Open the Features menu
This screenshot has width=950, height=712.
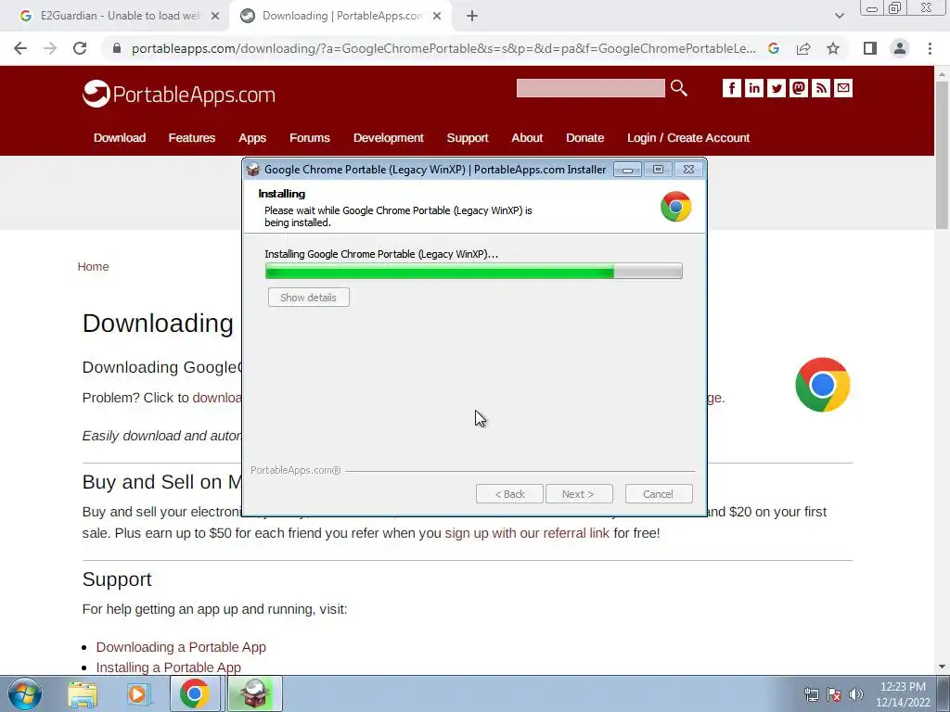[191, 138]
